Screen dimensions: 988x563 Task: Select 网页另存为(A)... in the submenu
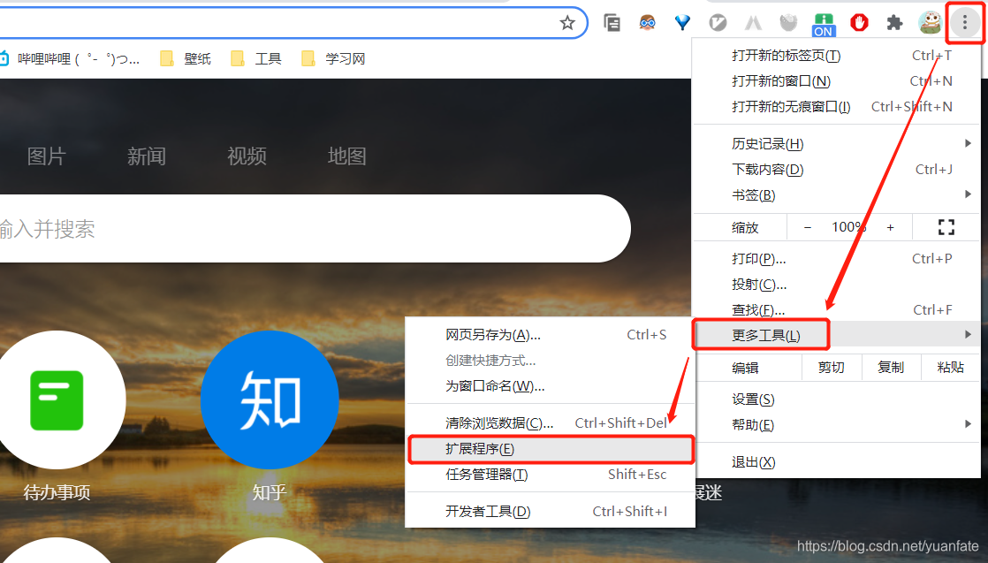point(550,335)
